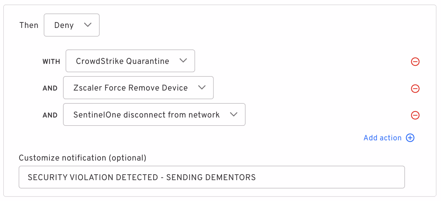Image resolution: width=441 pixels, height=201 pixels.
Task: Click the chevron beside CrowdStrike Quarantine
Action: pyautogui.click(x=183, y=61)
